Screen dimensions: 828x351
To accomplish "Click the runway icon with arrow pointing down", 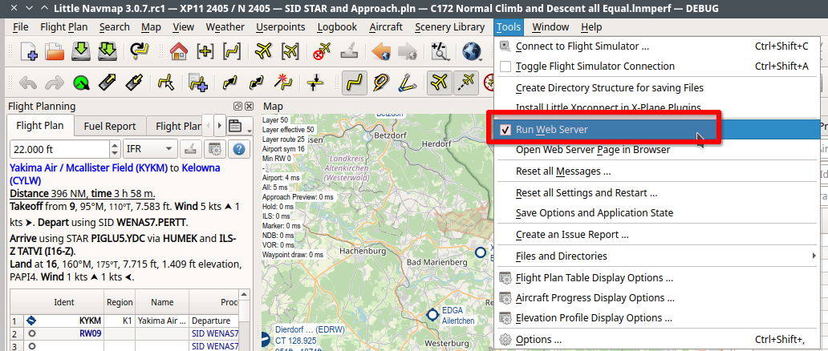I will click(x=134, y=83).
